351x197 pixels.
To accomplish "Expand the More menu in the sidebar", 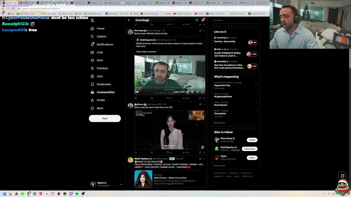I will point(97,108).
